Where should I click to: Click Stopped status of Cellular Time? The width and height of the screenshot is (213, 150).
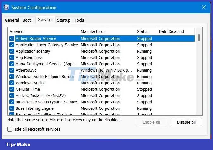(x=144, y=89)
